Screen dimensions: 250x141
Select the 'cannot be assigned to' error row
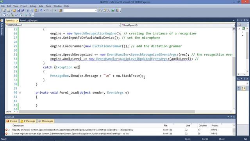coord(119,130)
